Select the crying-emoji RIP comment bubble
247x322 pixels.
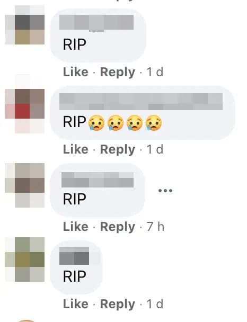[x=143, y=113]
